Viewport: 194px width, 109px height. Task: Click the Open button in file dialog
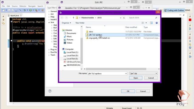coord(136,78)
